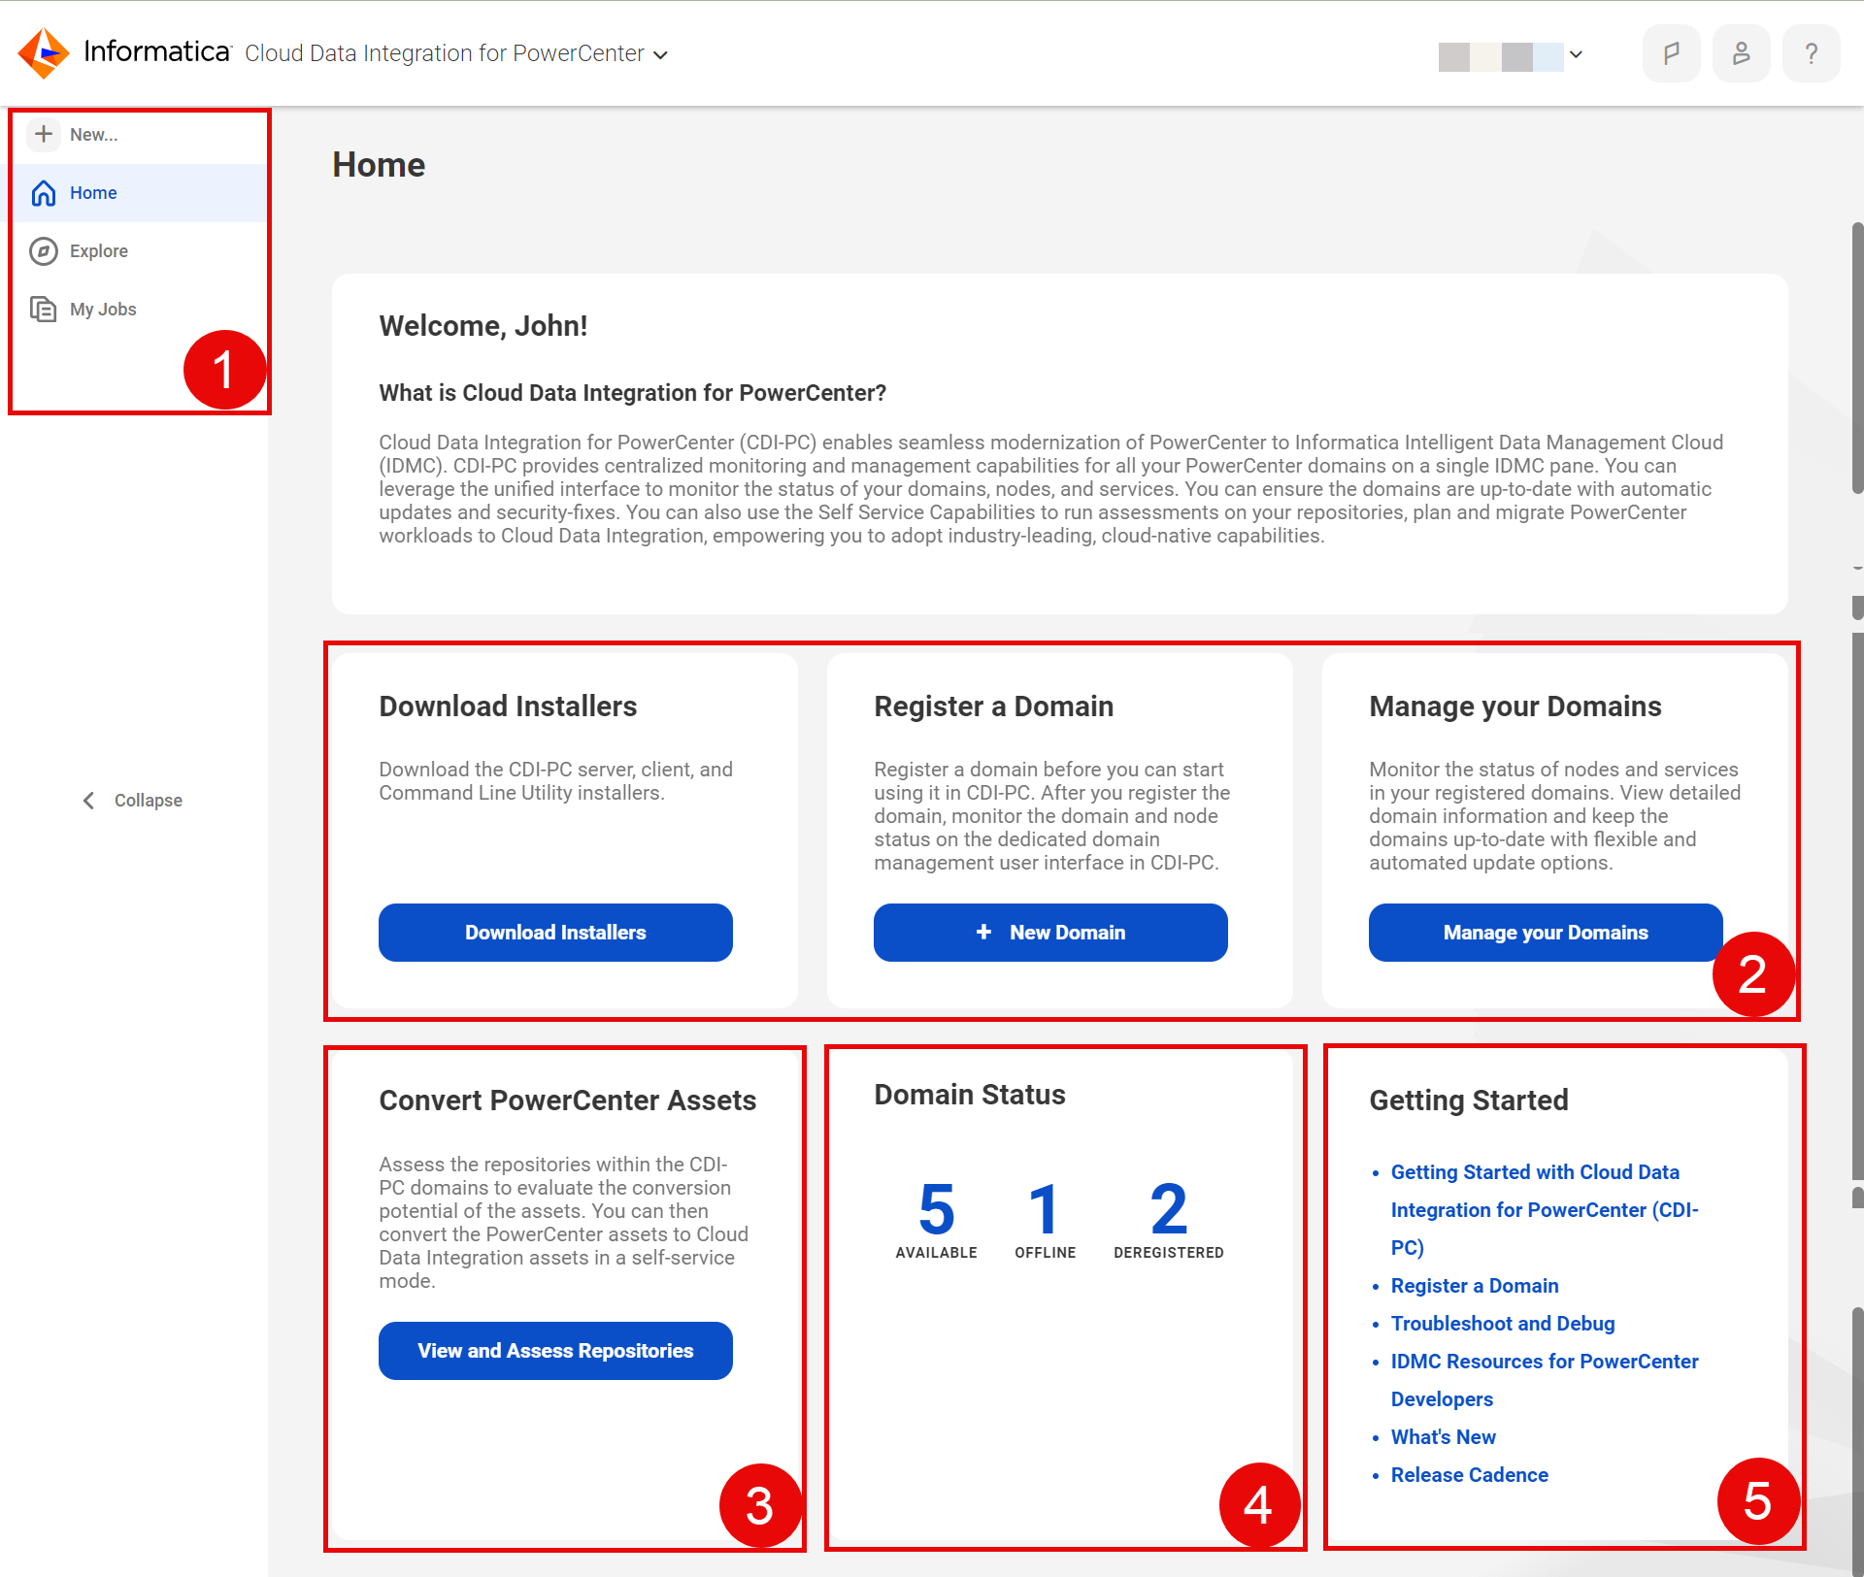The width and height of the screenshot is (1864, 1577).
Task: Click the Welcome, John! heading
Action: click(x=483, y=326)
